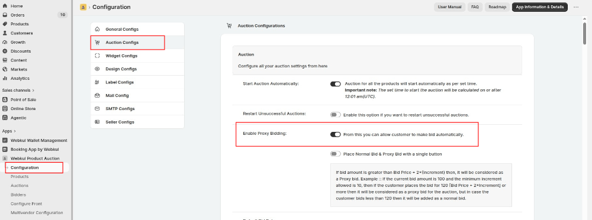Open the three-dot more options menu
Viewport: 592px width, 220px height.
coord(576,7)
